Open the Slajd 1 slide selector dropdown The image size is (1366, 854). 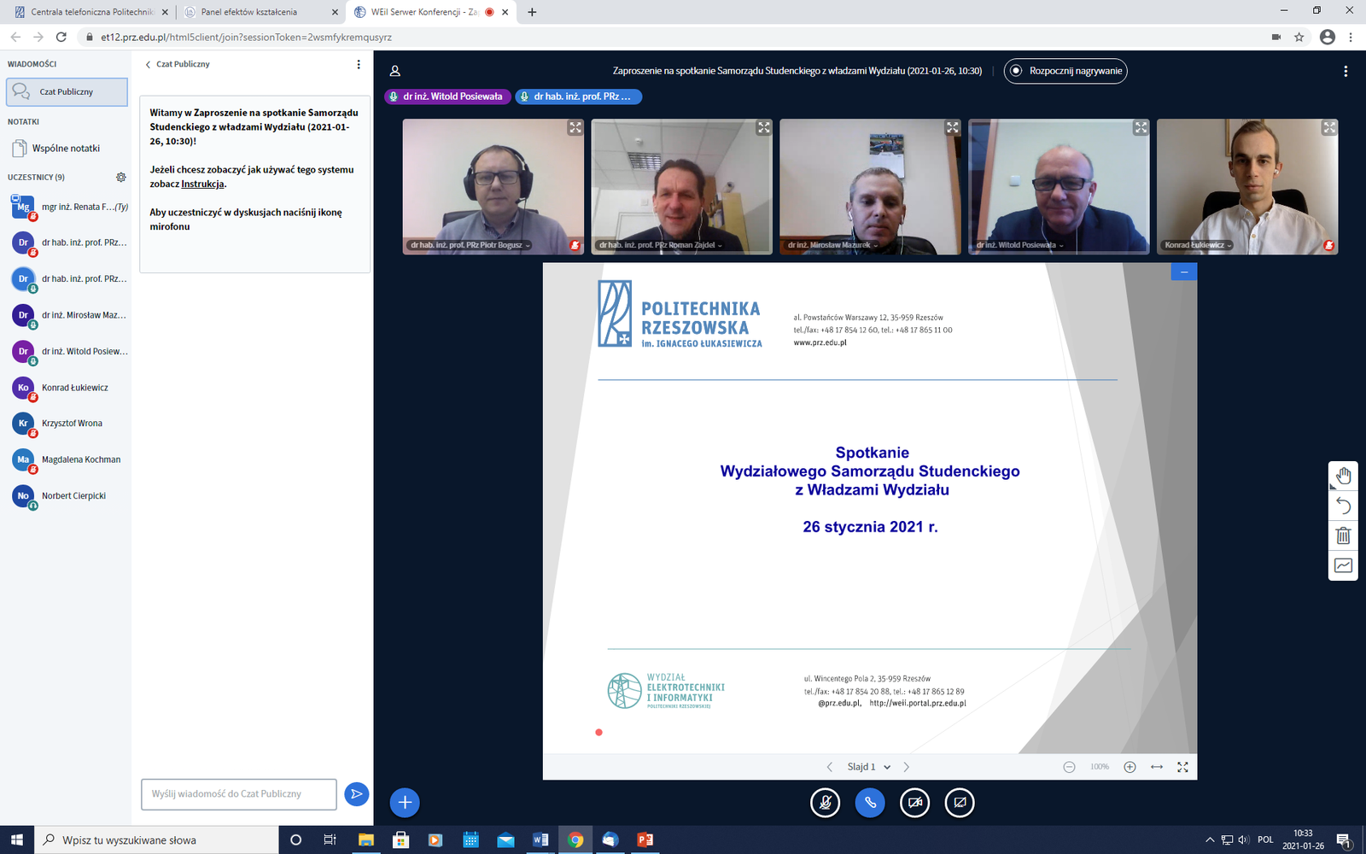[868, 767]
